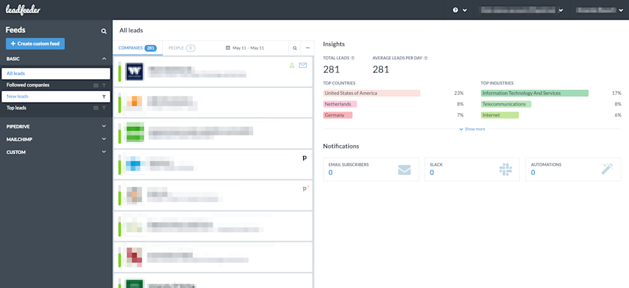Click filter icon next to Top leads
Viewport: 629px width, 288px height.
(104, 108)
